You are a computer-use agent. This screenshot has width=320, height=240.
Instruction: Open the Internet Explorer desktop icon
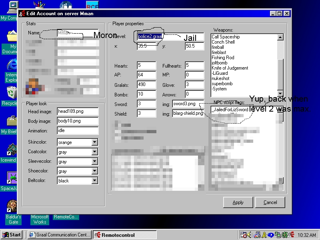tap(12, 65)
